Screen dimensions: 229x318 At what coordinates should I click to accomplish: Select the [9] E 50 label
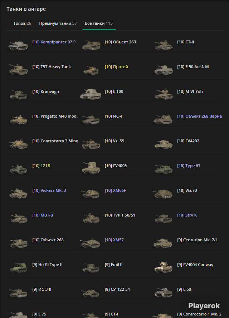[x=184, y=289]
